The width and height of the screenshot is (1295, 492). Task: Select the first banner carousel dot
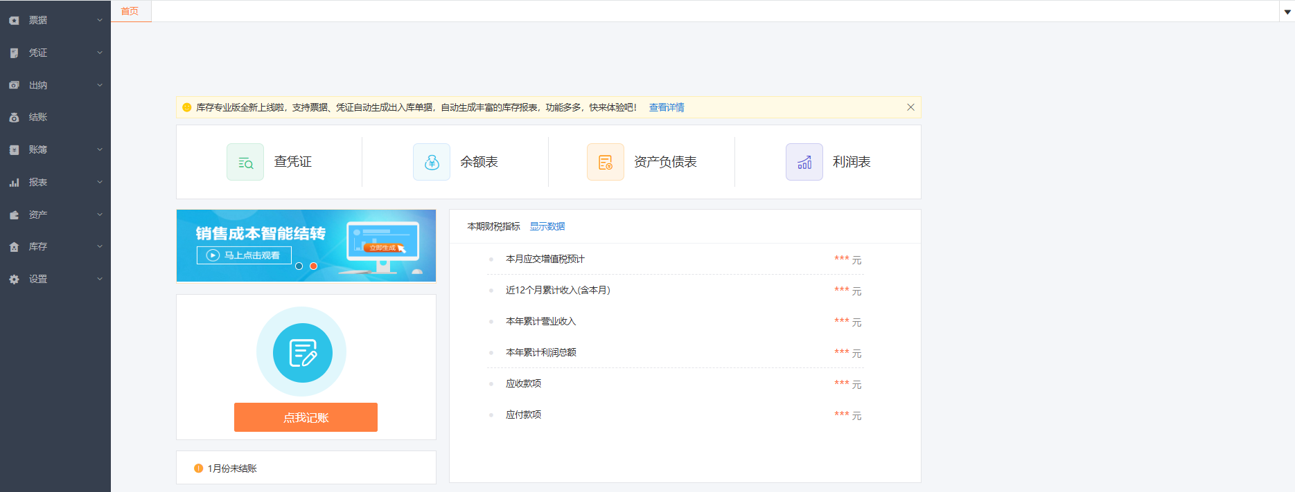[x=299, y=266]
